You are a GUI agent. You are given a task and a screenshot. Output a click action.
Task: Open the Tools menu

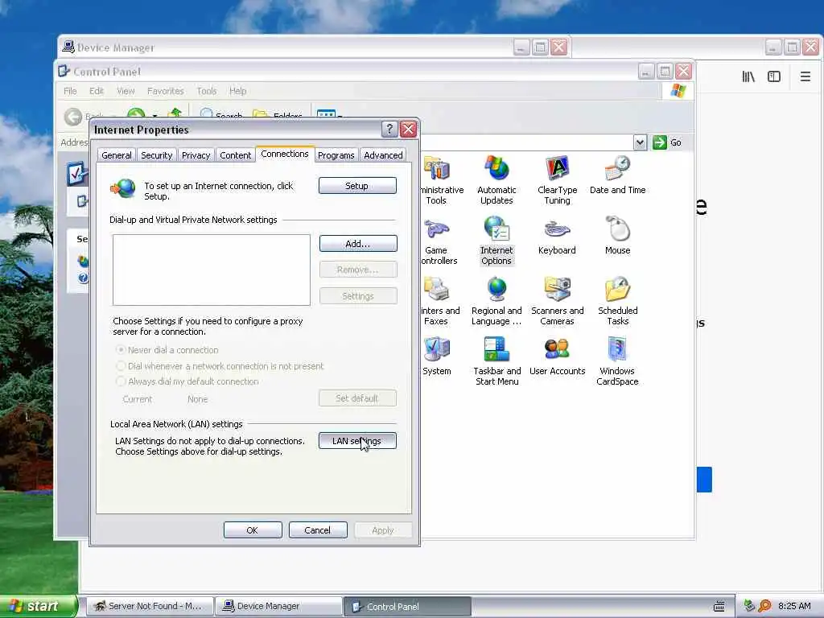tap(207, 91)
